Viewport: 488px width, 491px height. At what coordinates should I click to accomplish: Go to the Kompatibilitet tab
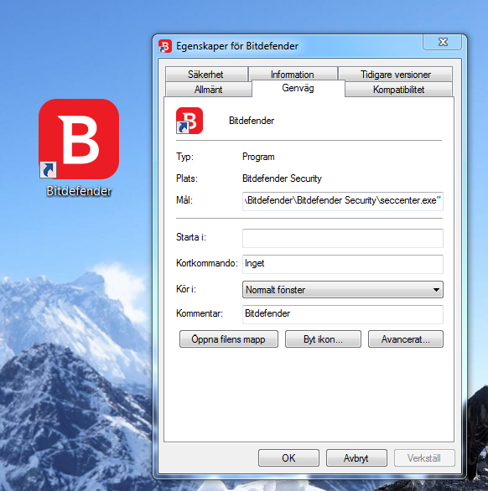tap(398, 90)
